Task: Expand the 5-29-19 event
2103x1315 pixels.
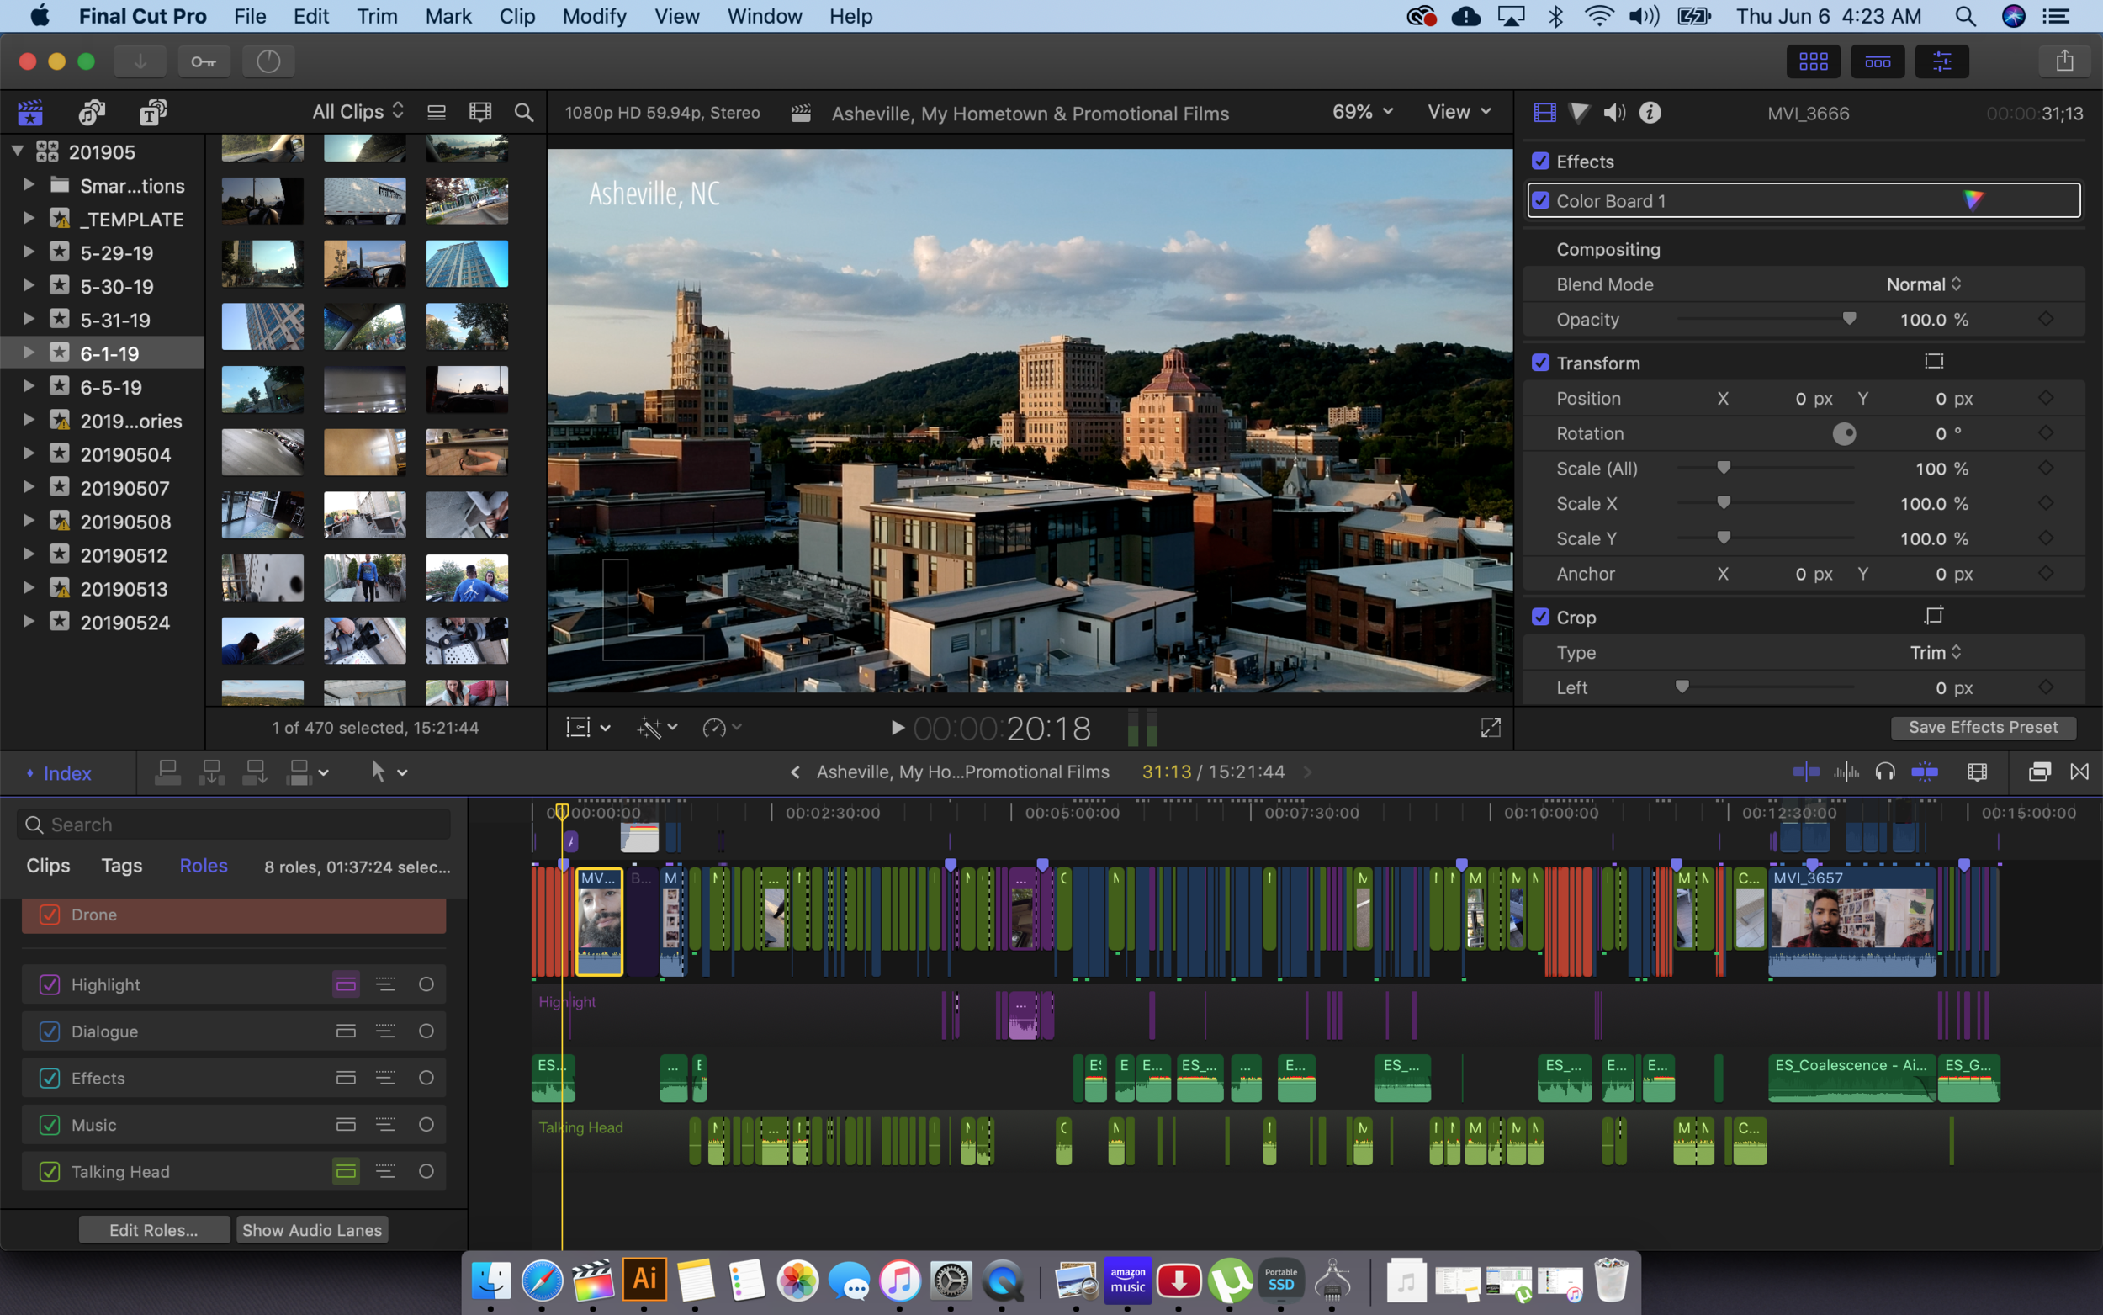Action: (29, 252)
